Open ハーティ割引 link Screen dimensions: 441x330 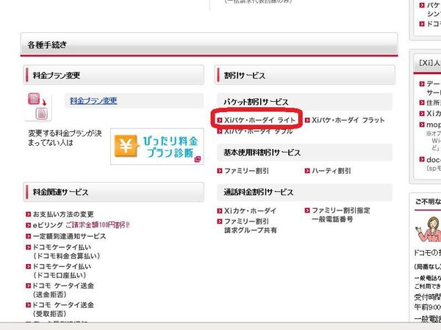tap(331, 171)
